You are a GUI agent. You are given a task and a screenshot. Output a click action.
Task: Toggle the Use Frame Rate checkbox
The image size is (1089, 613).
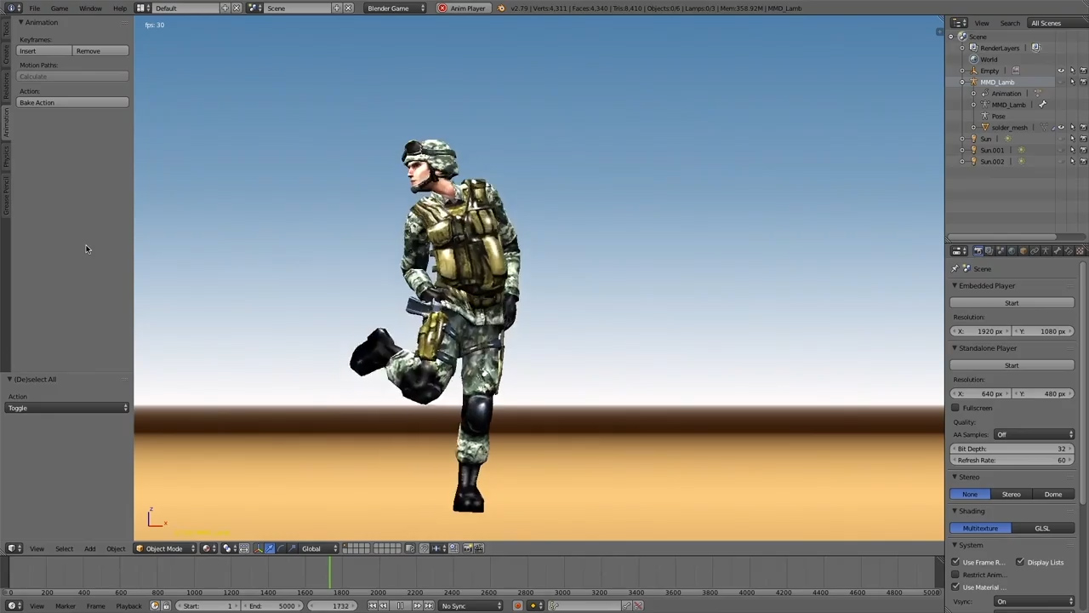pyautogui.click(x=955, y=562)
